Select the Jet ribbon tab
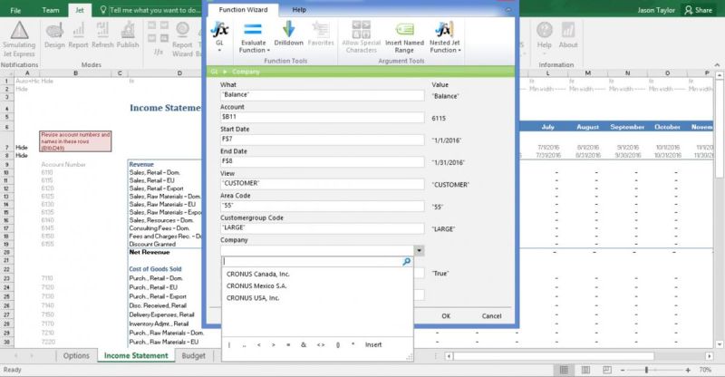Image resolution: width=725 pixels, height=377 pixels. pyautogui.click(x=80, y=10)
